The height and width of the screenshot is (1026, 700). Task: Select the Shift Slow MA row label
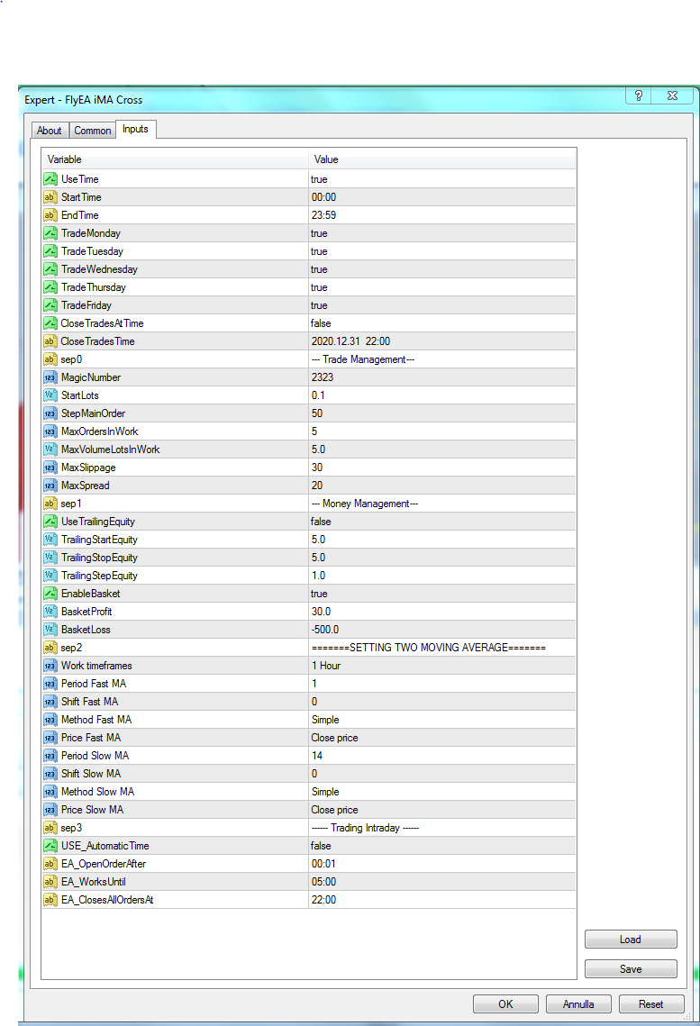[x=91, y=774]
